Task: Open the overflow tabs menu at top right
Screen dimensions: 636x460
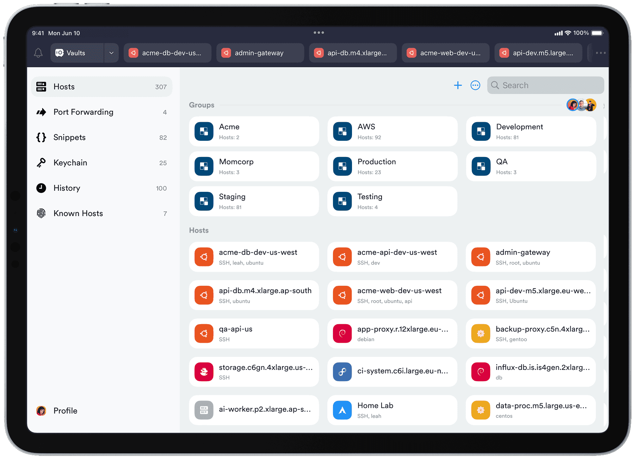Action: [x=600, y=53]
